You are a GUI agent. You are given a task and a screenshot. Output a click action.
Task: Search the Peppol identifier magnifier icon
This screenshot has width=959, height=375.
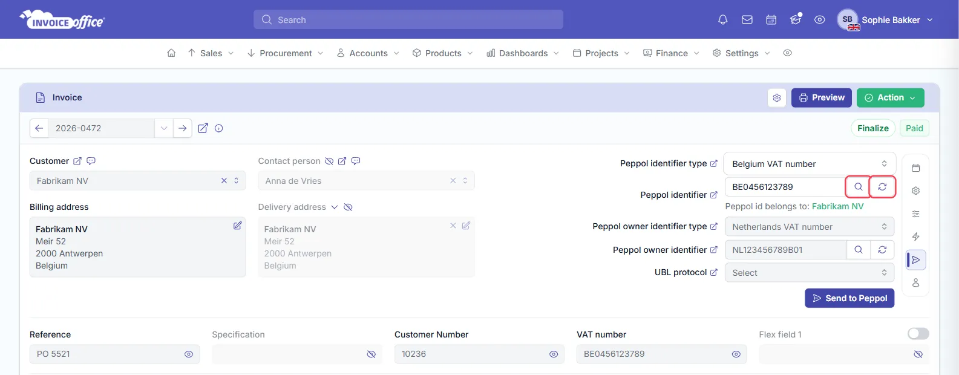[x=858, y=187]
